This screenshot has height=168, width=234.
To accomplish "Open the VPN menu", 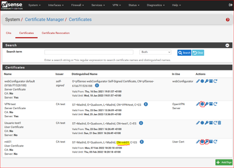I will pos(116,5).
